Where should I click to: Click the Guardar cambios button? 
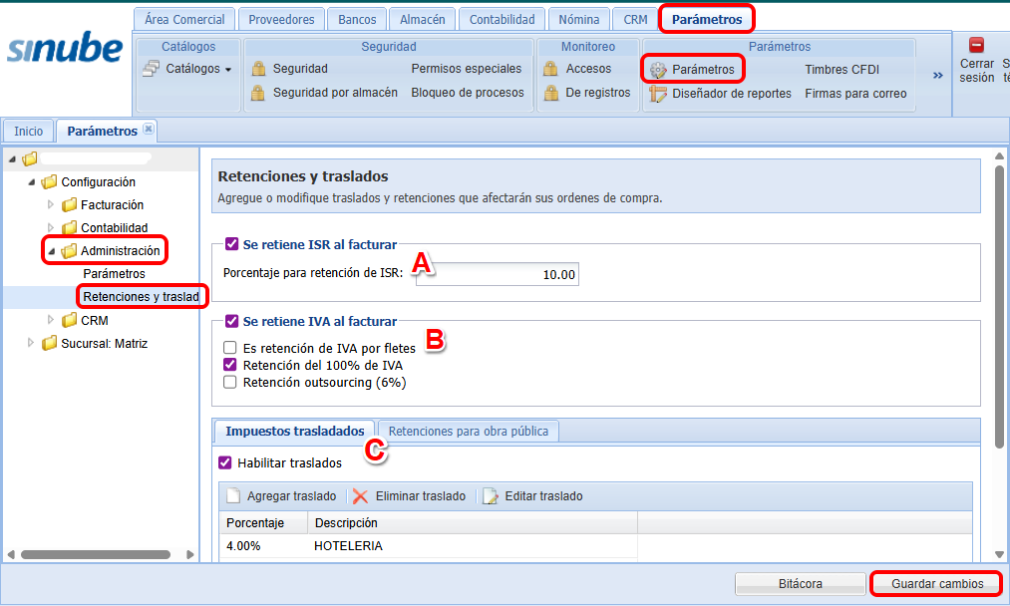(x=936, y=584)
